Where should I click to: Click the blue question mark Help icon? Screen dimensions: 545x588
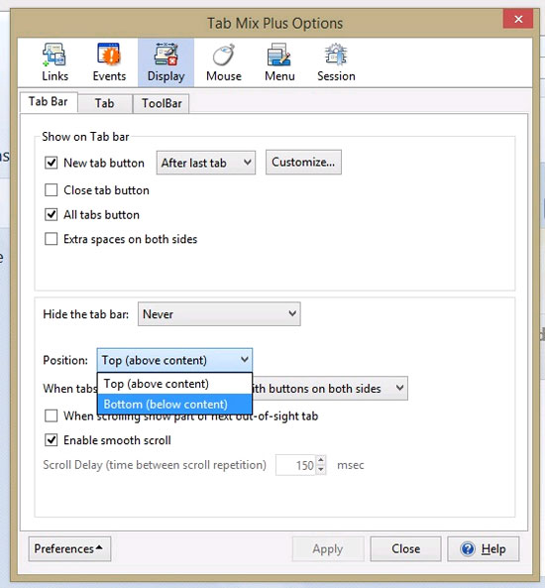click(x=468, y=549)
